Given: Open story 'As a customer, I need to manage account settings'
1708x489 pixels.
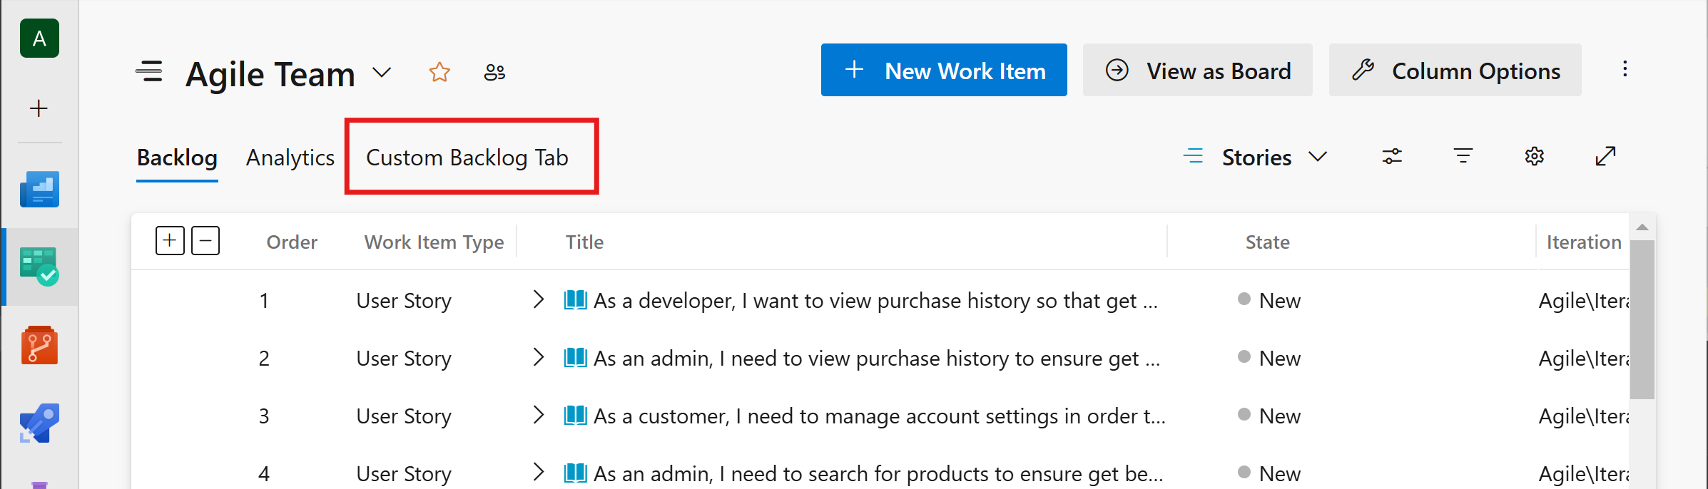Looking at the screenshot, I should 880,416.
